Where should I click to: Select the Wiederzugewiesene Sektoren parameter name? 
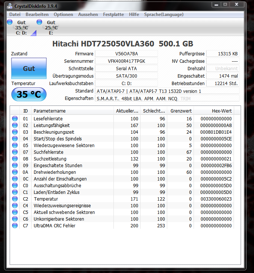(x=64, y=145)
